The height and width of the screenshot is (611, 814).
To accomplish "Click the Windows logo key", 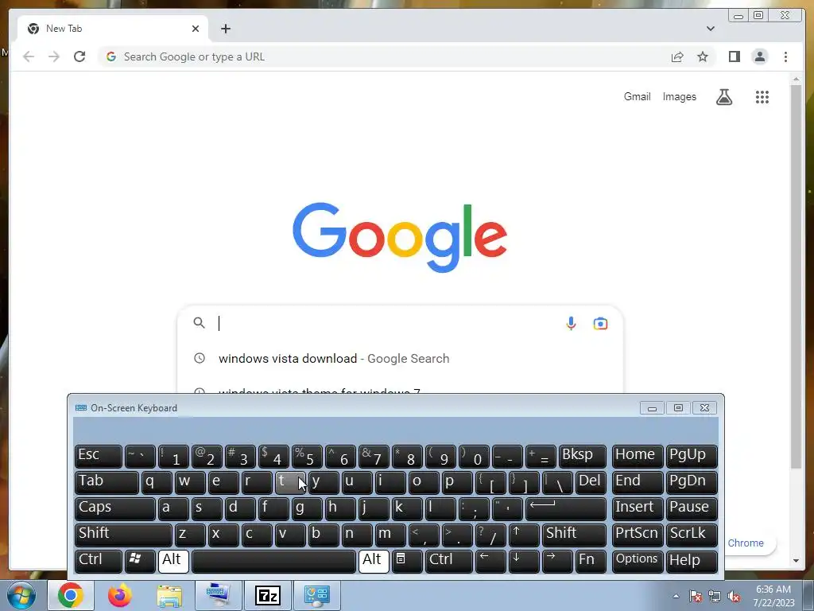I will point(140,561).
